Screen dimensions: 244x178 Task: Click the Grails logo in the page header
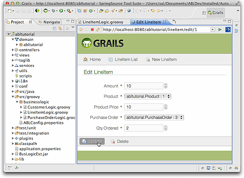click(x=102, y=43)
